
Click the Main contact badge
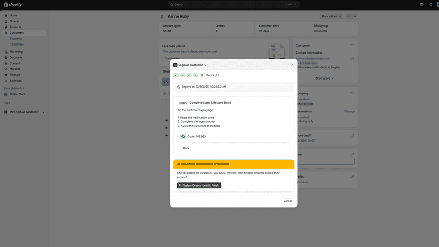coord(305,104)
